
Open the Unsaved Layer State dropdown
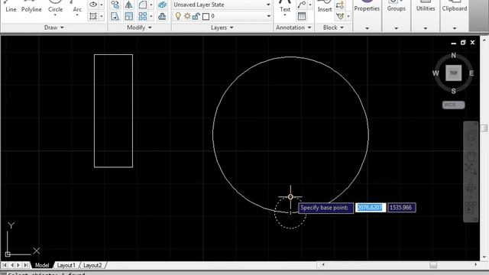222,5
